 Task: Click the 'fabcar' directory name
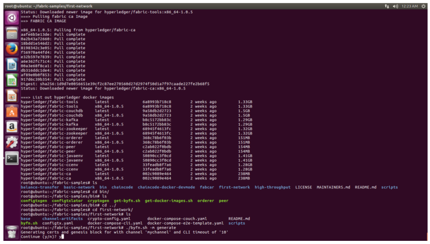tap(207, 187)
